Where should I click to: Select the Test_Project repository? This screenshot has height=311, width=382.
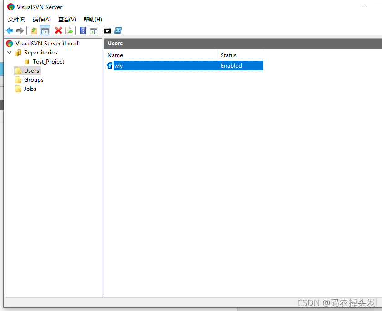pos(48,62)
